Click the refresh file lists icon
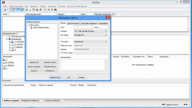Image resolution: width=192 pixels, height=108 pixels. [27, 10]
